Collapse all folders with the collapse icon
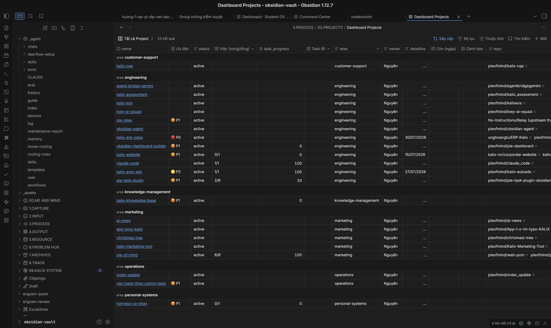Screen dimensions: 551x328 (82, 28)
